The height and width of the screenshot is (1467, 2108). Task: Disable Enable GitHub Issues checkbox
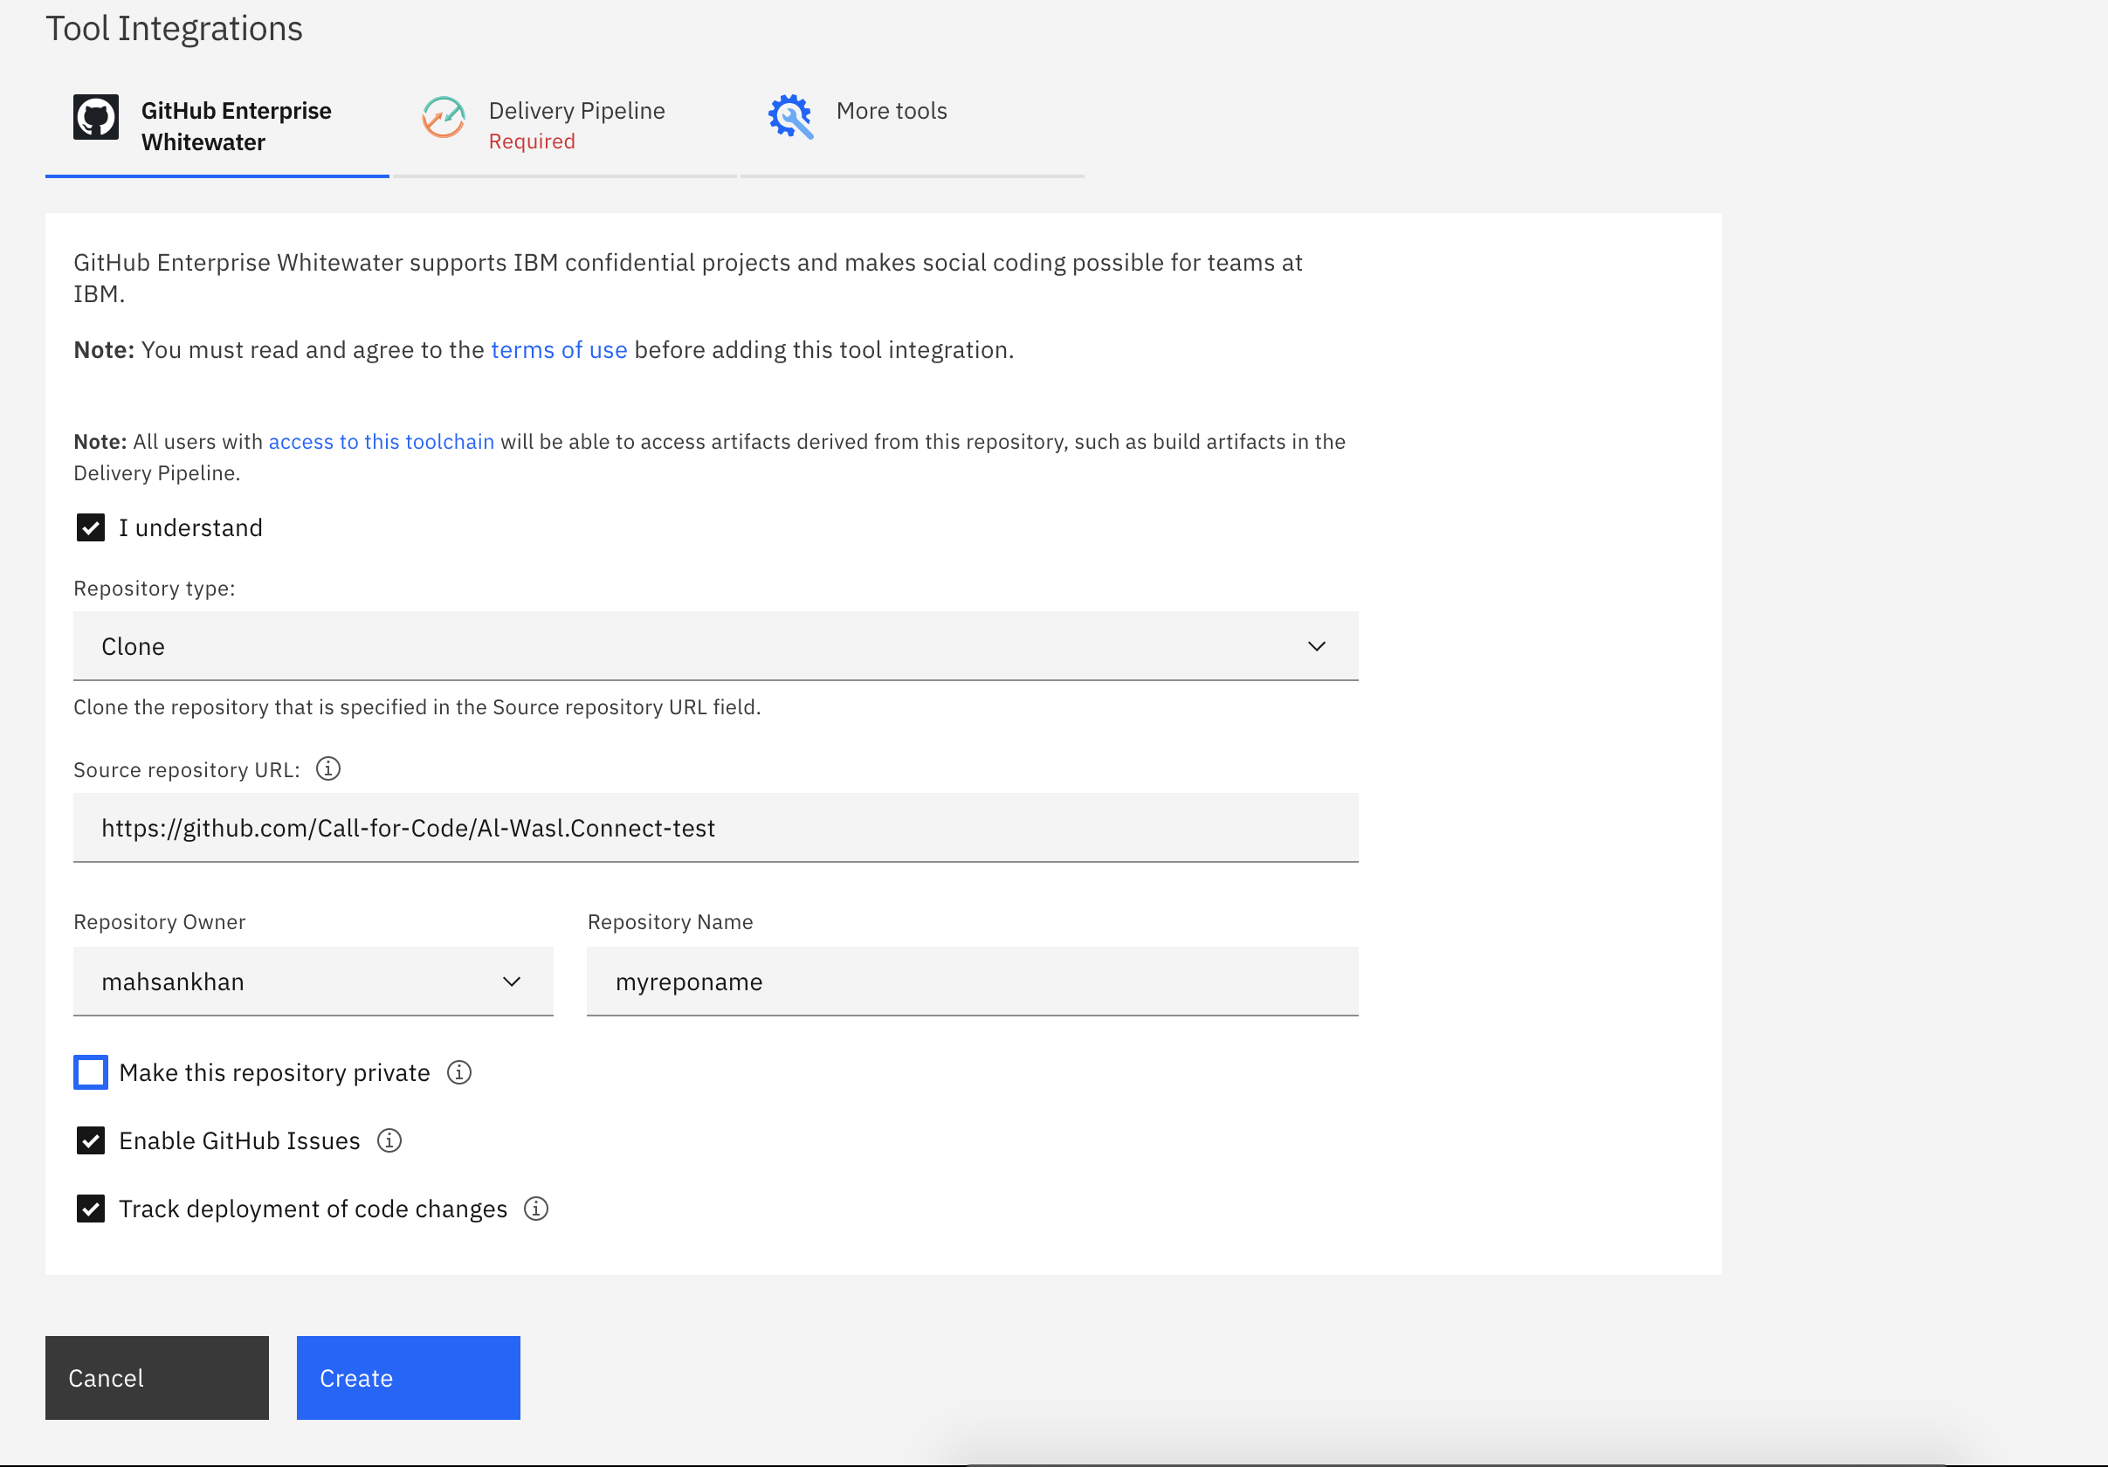90,1140
